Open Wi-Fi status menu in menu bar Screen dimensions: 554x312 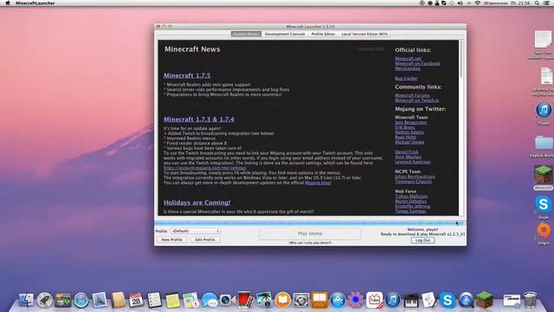coord(477,3)
